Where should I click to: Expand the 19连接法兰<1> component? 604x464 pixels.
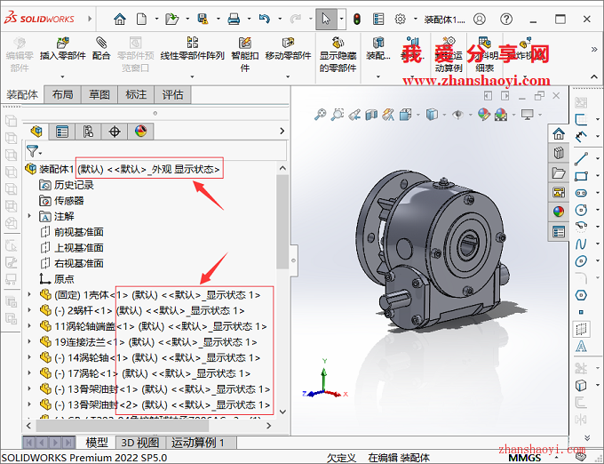click(x=29, y=342)
